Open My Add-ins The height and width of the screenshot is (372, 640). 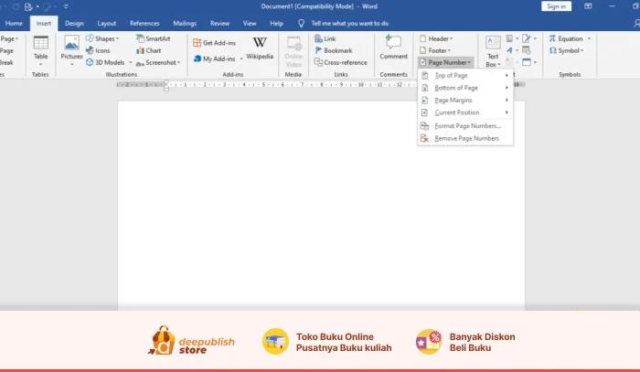[214, 58]
